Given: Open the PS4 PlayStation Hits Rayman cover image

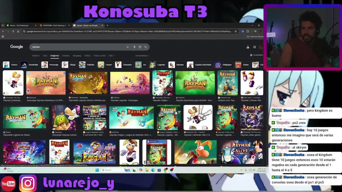Looking at the screenshot, I should (157, 152).
